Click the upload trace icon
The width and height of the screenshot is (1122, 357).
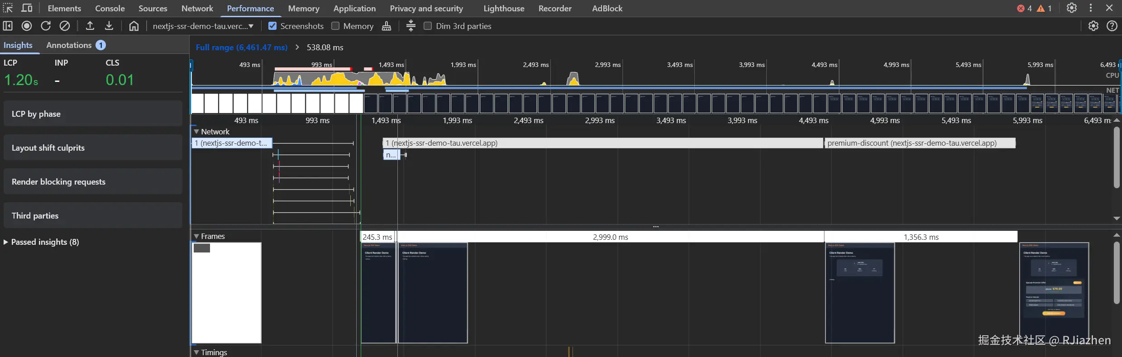pyautogui.click(x=90, y=26)
